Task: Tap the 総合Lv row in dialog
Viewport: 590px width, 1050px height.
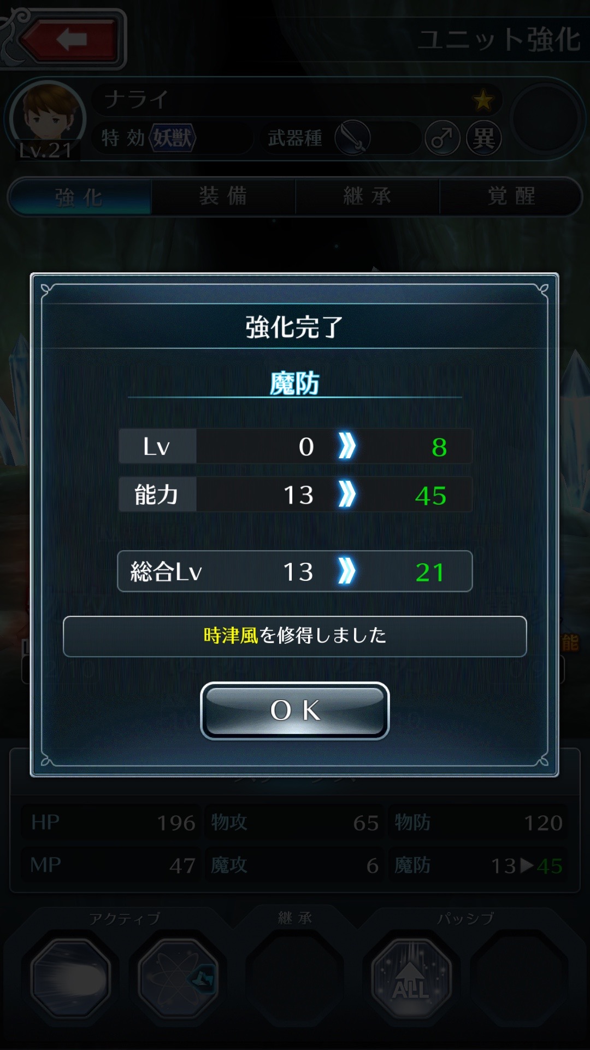Action: [295, 571]
